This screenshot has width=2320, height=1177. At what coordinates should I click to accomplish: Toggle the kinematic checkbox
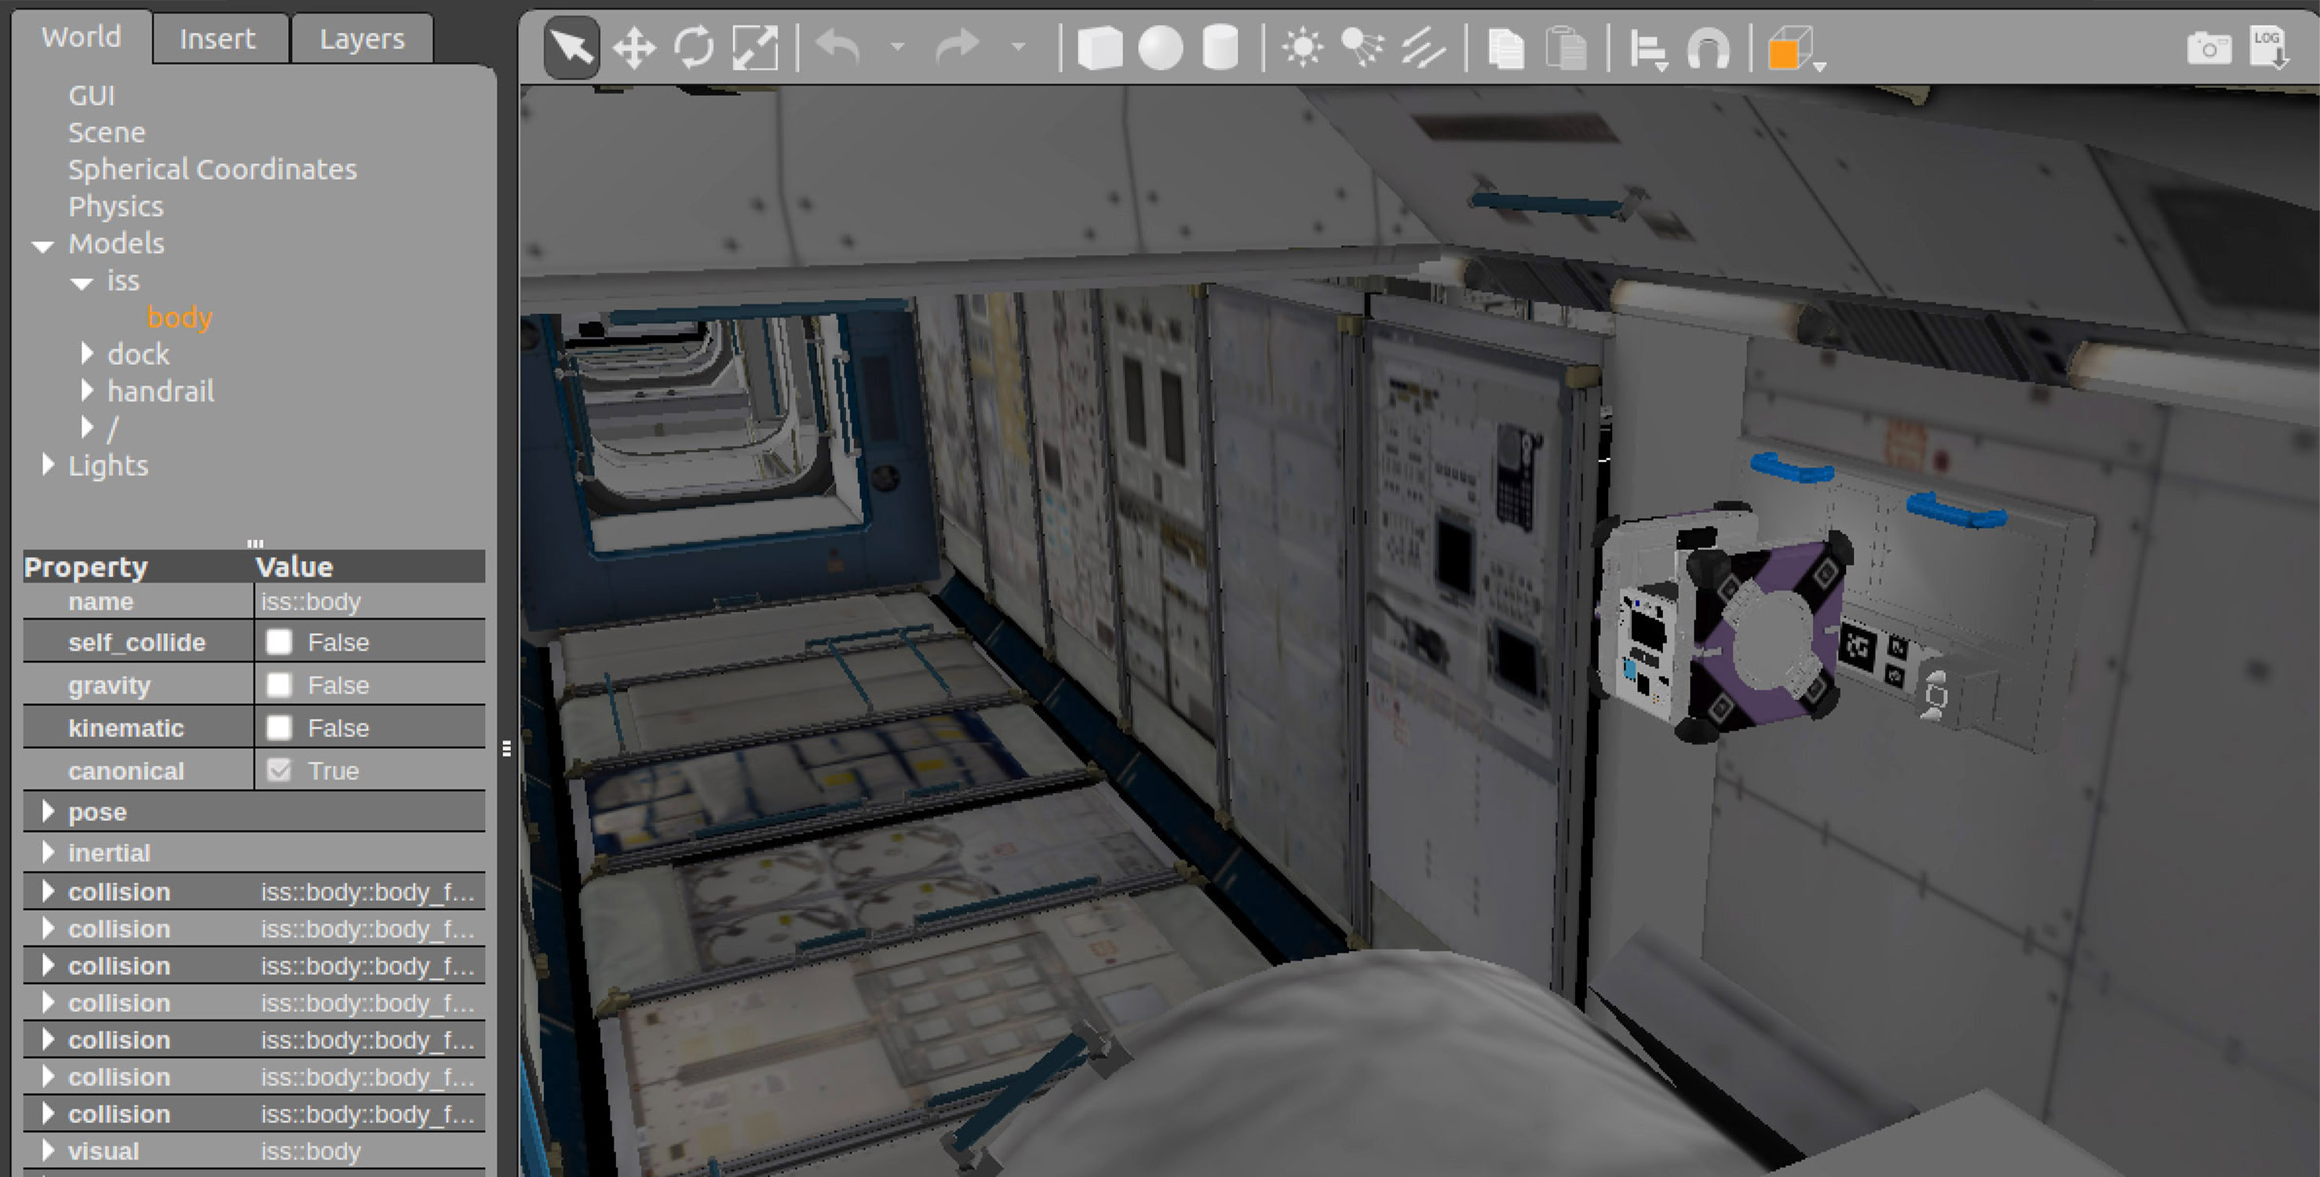279,727
